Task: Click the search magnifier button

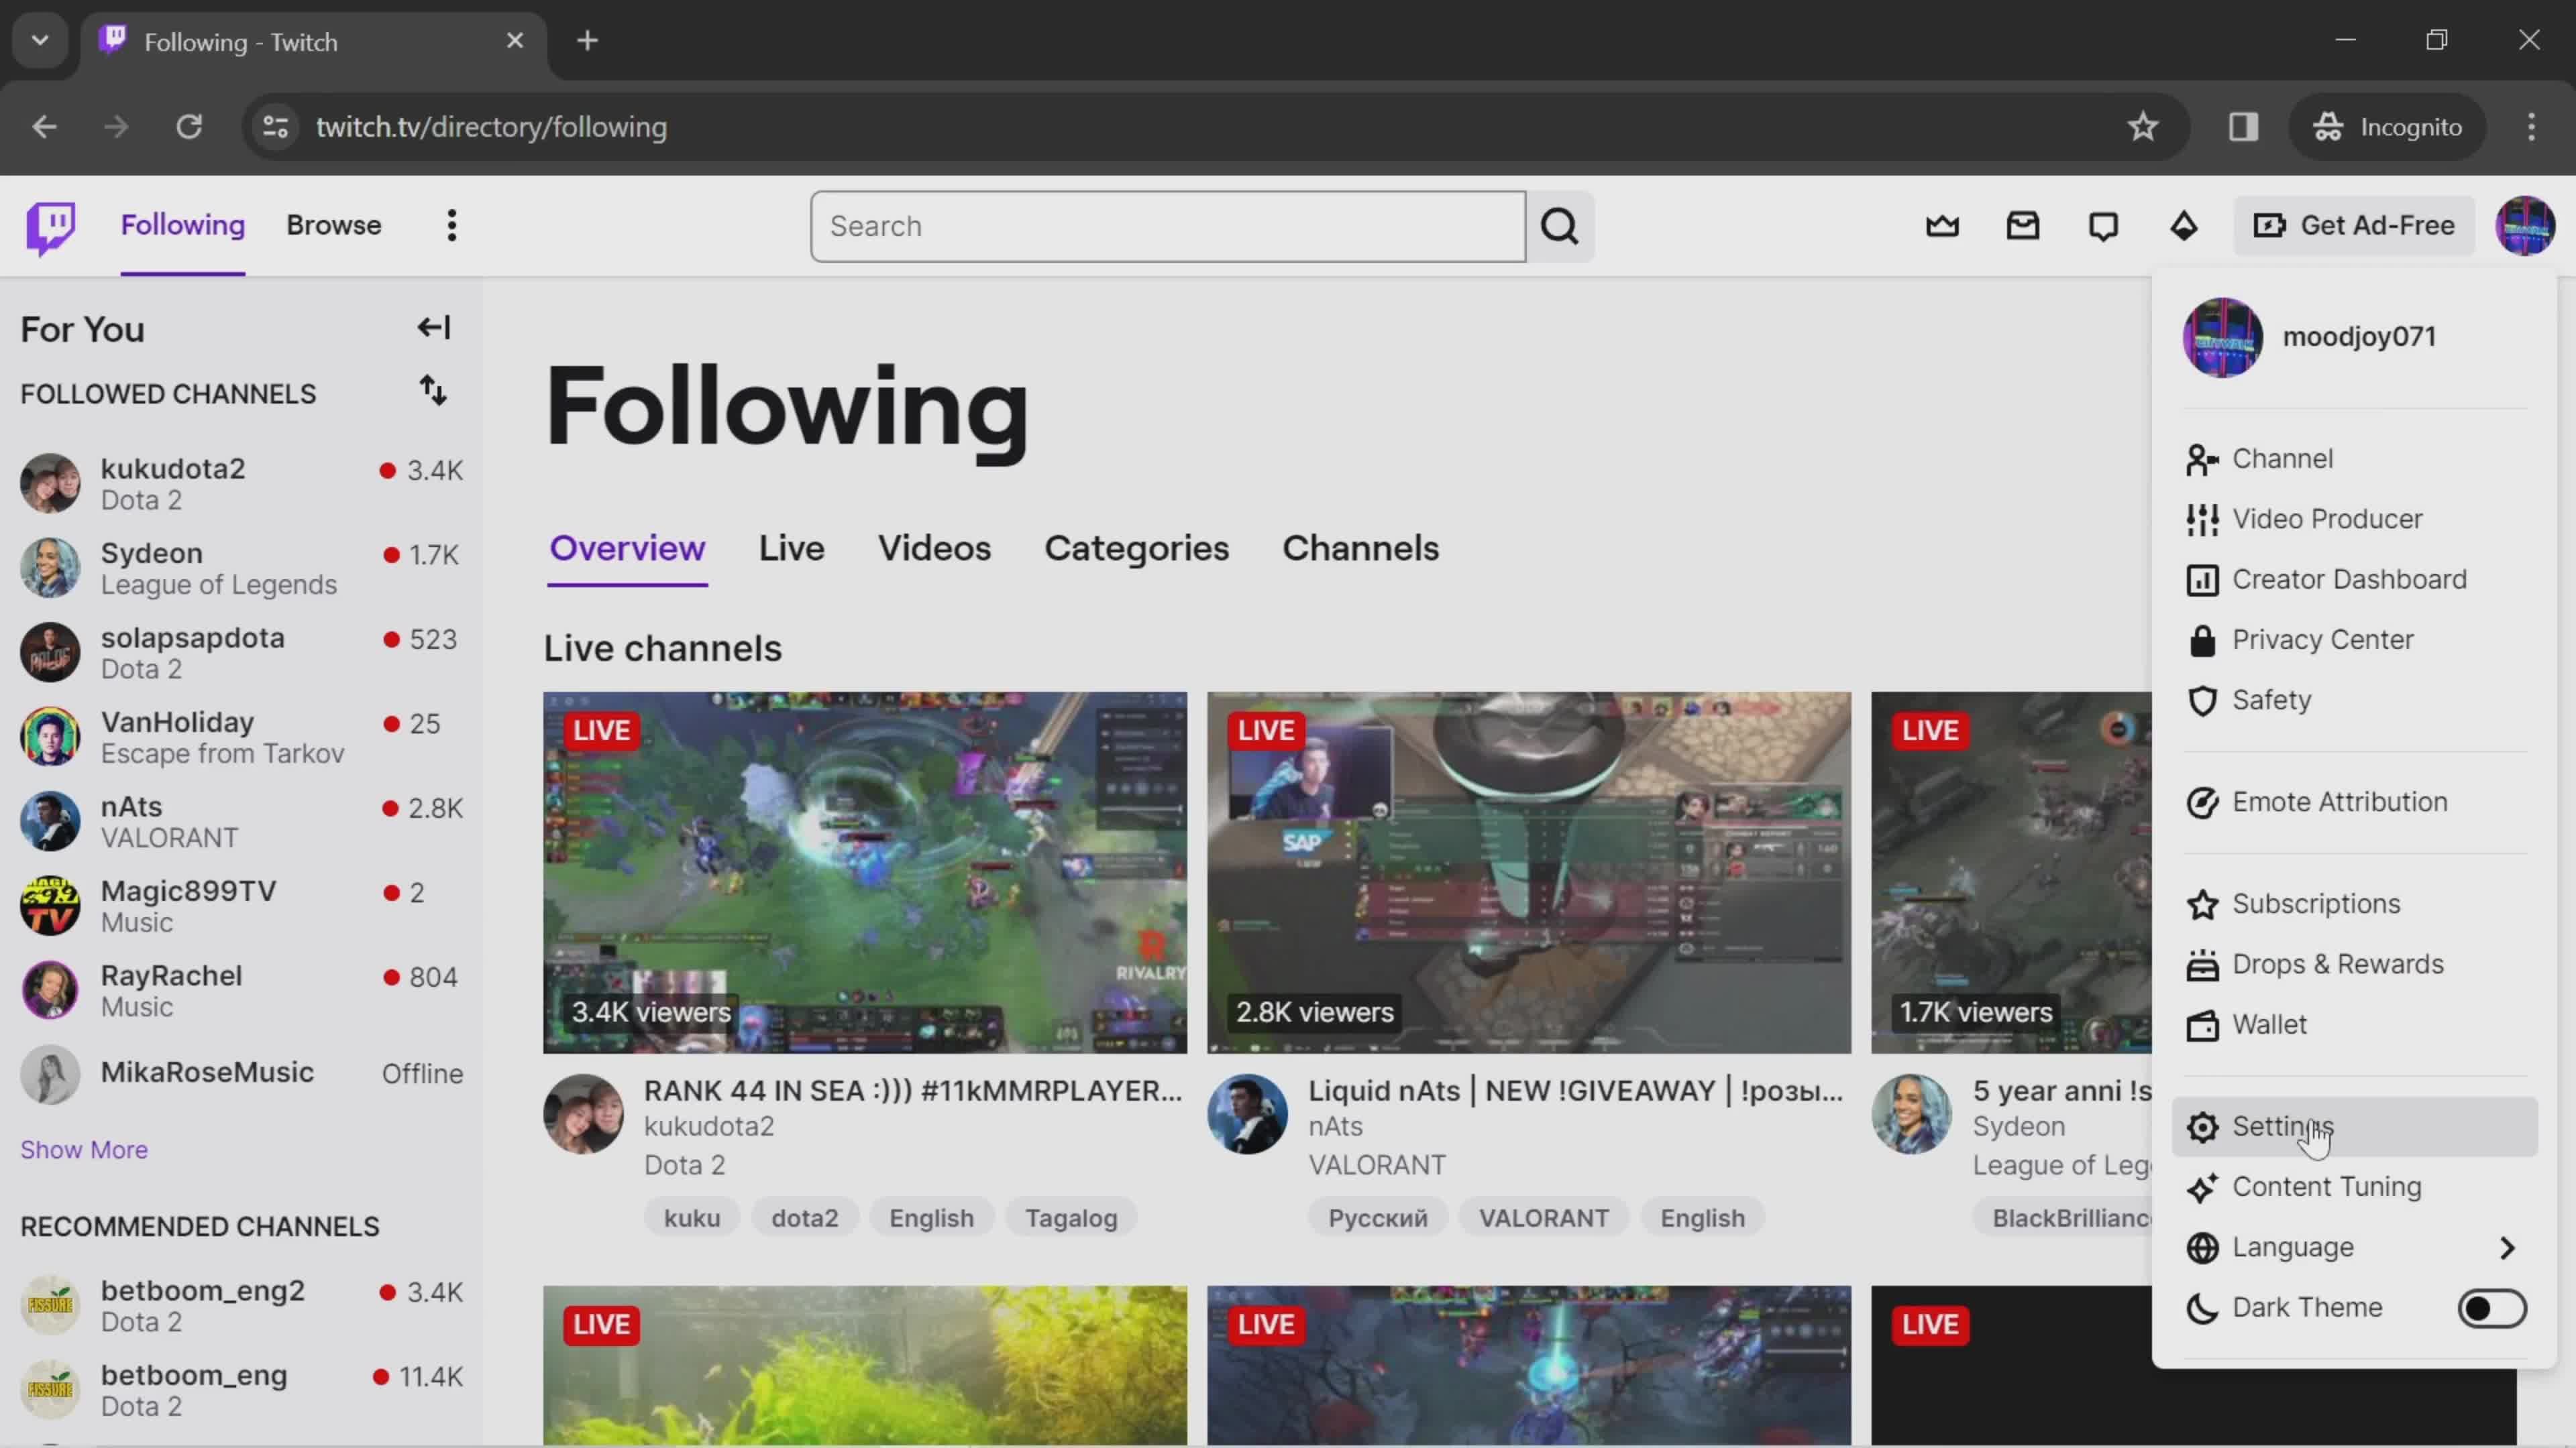Action: pyautogui.click(x=1560, y=227)
